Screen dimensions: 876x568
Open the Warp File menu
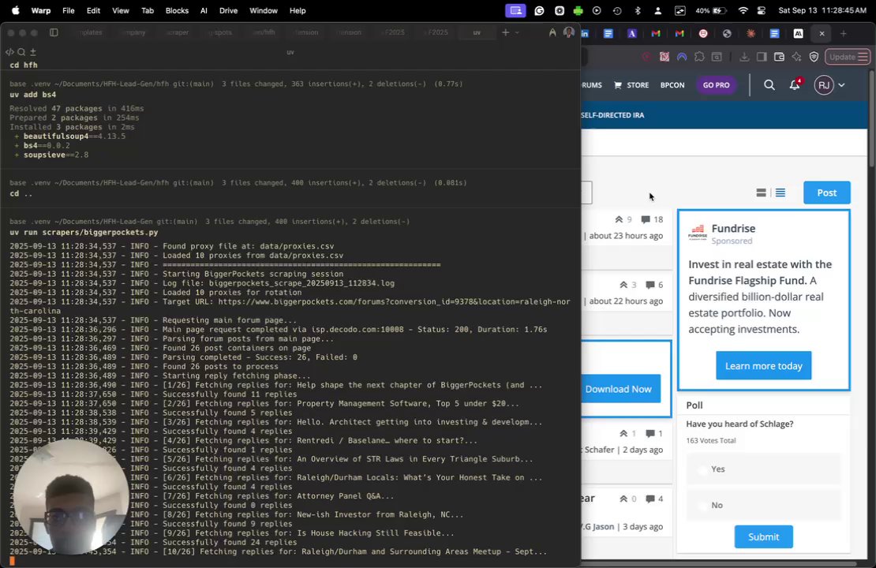(68, 10)
